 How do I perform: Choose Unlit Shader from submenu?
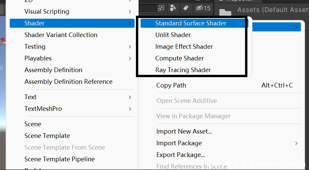(173, 35)
